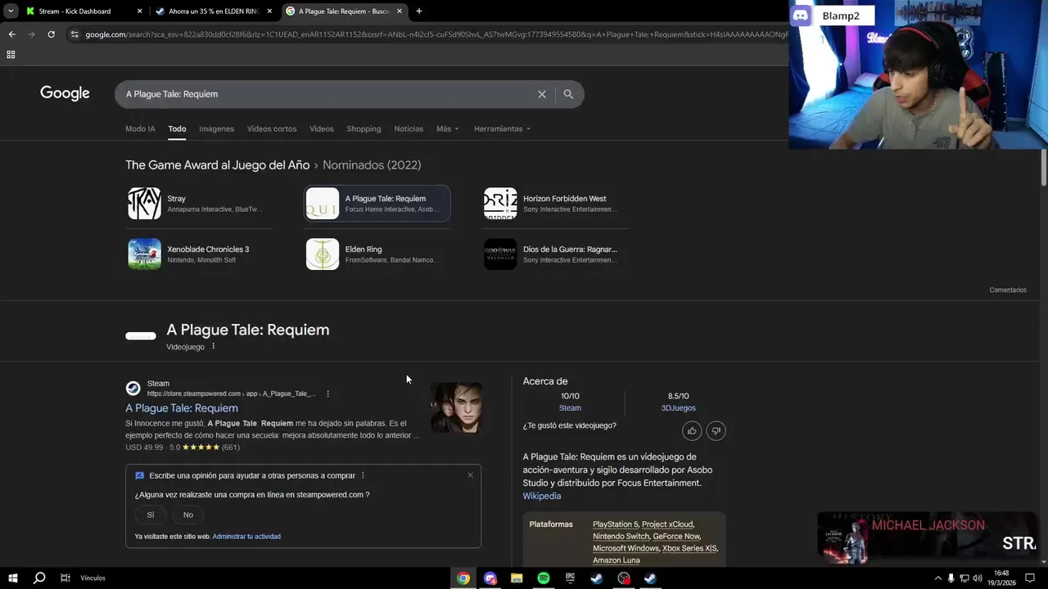This screenshot has height=589, width=1048.
Task: Select the Modo IA search tab
Action: coord(140,128)
